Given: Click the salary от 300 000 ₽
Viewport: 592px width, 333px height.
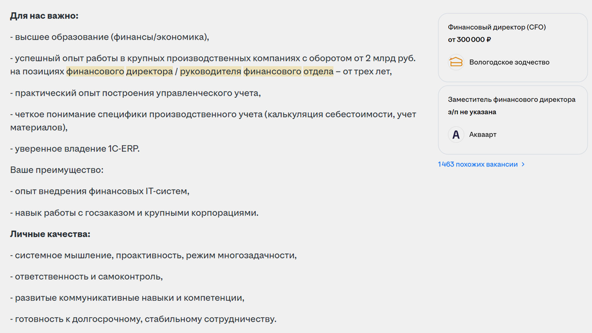Looking at the screenshot, I should (x=469, y=40).
